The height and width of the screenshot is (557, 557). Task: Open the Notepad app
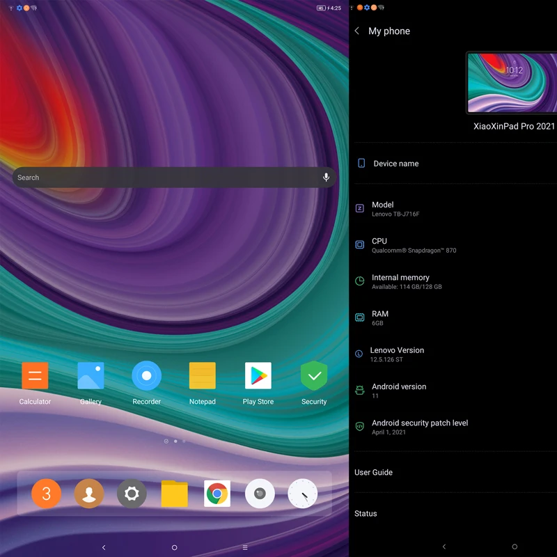[x=202, y=375]
